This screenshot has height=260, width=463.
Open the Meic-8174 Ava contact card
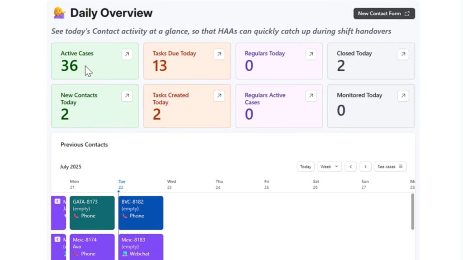pyautogui.click(x=92, y=246)
